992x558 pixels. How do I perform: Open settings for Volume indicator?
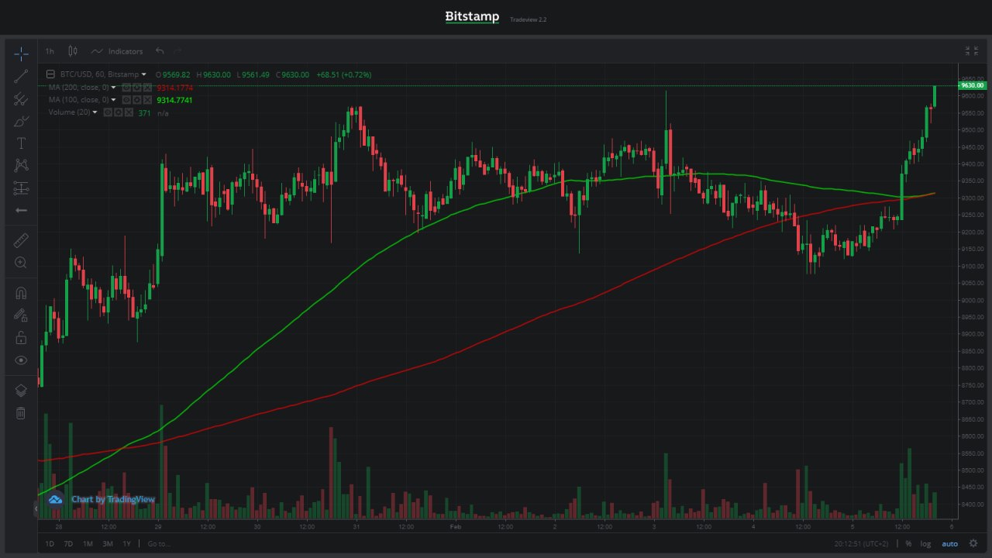(x=118, y=112)
